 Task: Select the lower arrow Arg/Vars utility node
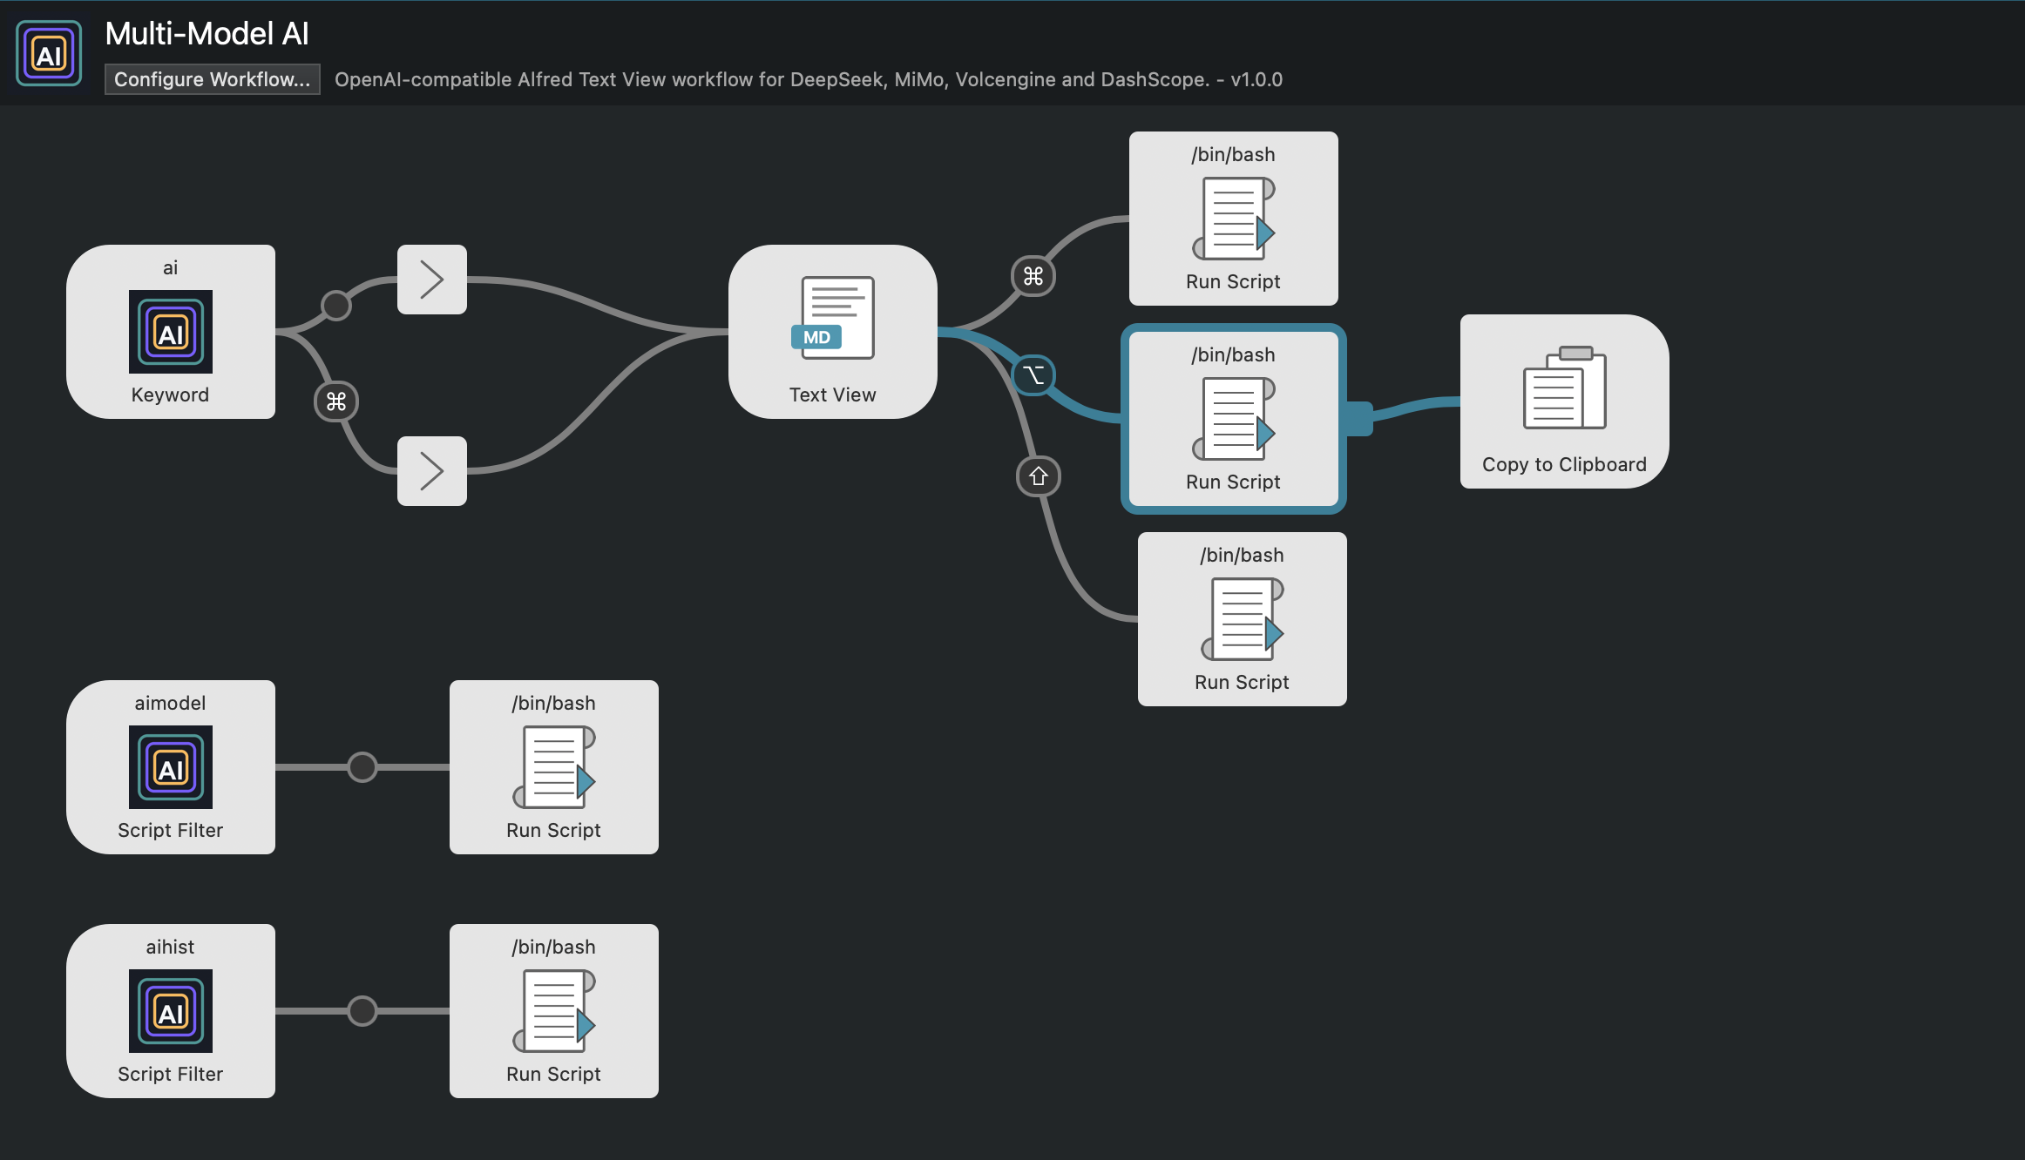coord(432,471)
